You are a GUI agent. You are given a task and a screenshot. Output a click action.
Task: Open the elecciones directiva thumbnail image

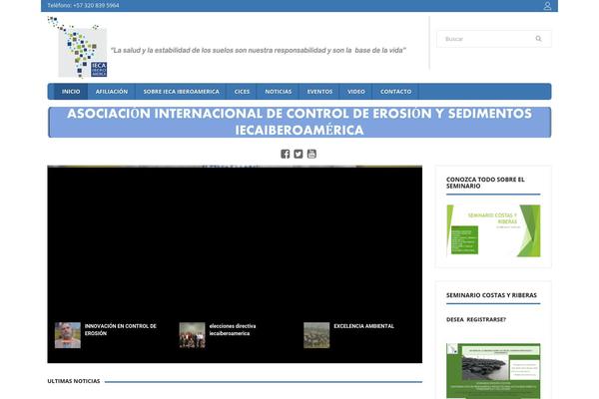[x=192, y=335]
